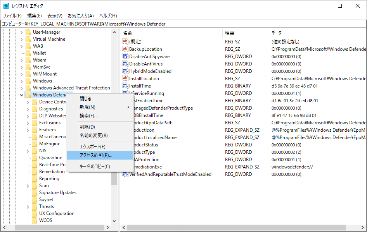Click the WIMMount folder icon
The width and height of the screenshot is (367, 232).
click(28, 74)
